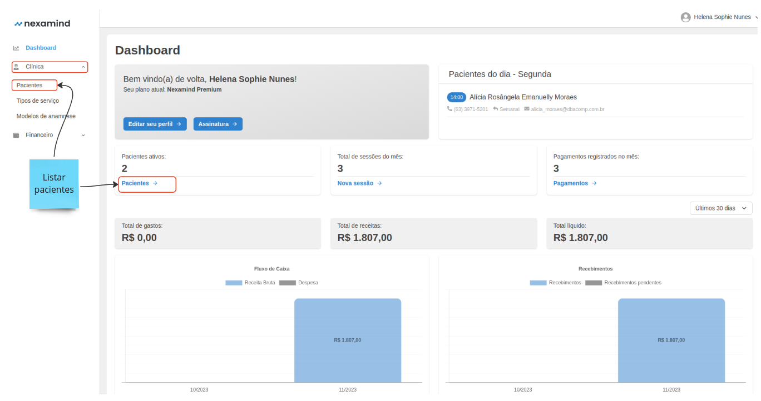Click the Financeiro wallet icon
The image size is (761, 401).
tap(16, 135)
